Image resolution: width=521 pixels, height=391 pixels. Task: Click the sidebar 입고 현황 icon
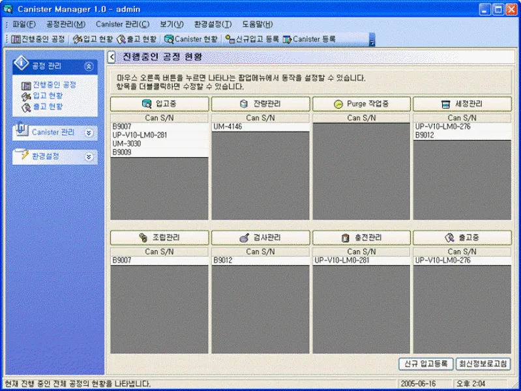coord(26,96)
